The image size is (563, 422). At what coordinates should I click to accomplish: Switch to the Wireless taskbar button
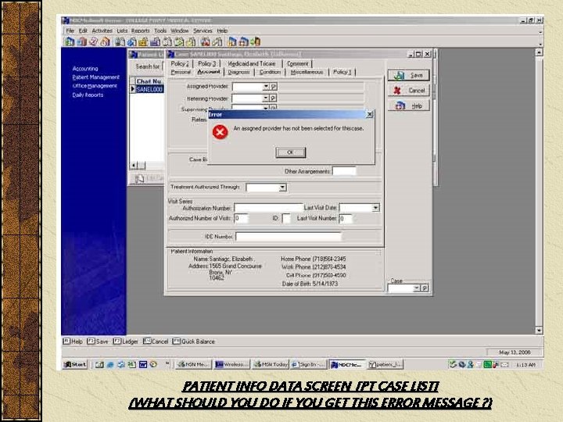pyautogui.click(x=231, y=365)
